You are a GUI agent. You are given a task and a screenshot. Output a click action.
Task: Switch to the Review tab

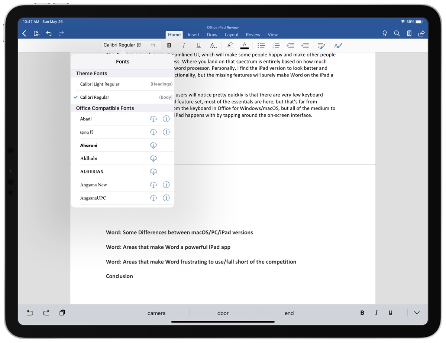(x=253, y=35)
